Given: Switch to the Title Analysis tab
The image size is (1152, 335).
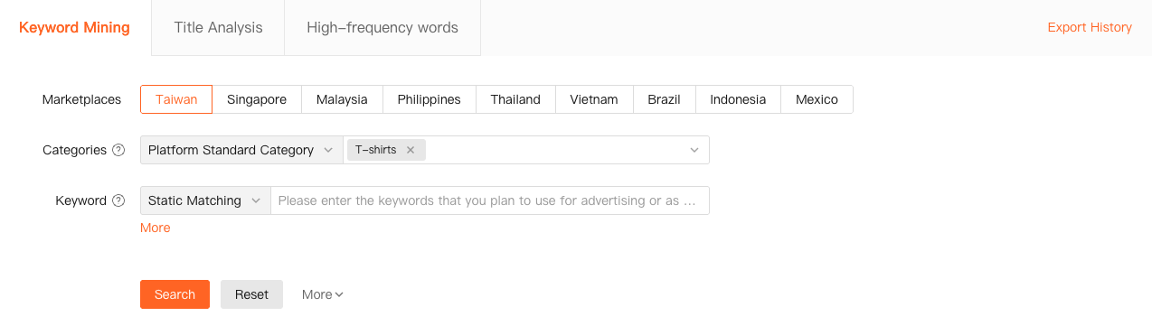Looking at the screenshot, I should click(x=218, y=27).
